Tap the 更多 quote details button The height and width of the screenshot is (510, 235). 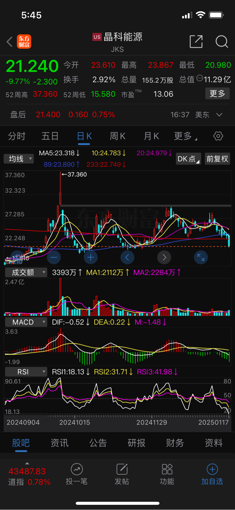(x=217, y=94)
